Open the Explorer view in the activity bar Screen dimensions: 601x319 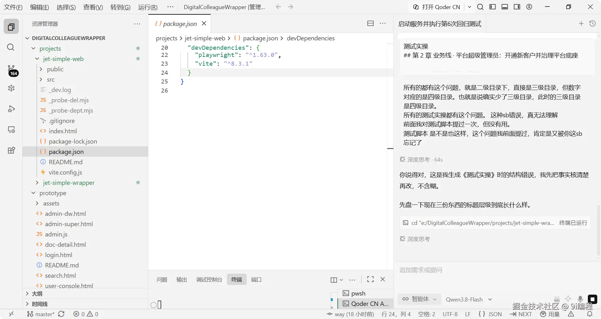click(11, 27)
